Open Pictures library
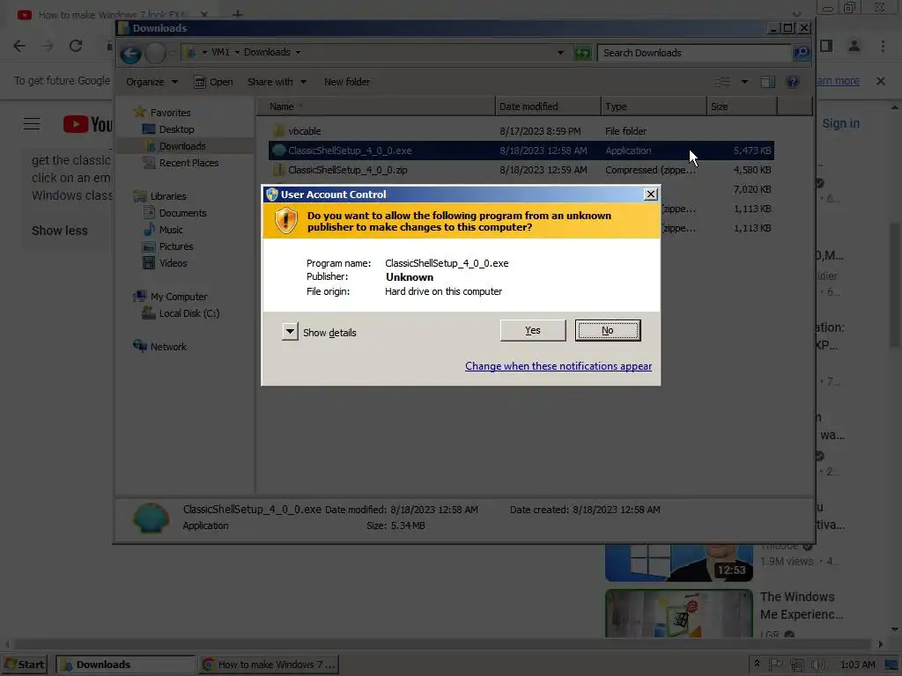The image size is (902, 676). pyautogui.click(x=176, y=246)
